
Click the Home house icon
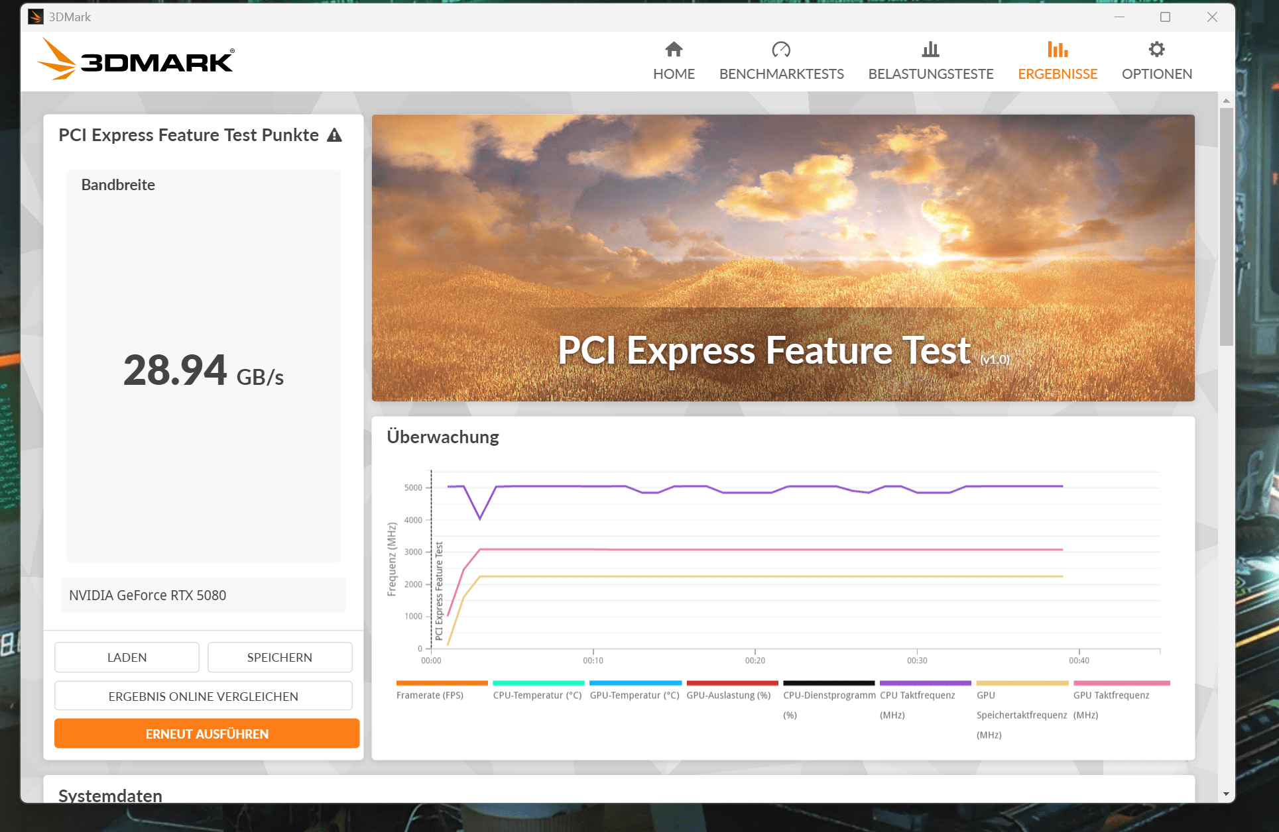pyautogui.click(x=674, y=50)
